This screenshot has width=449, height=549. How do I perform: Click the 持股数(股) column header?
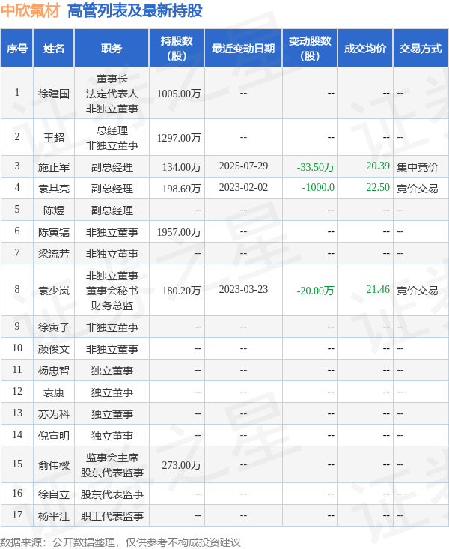(x=177, y=49)
